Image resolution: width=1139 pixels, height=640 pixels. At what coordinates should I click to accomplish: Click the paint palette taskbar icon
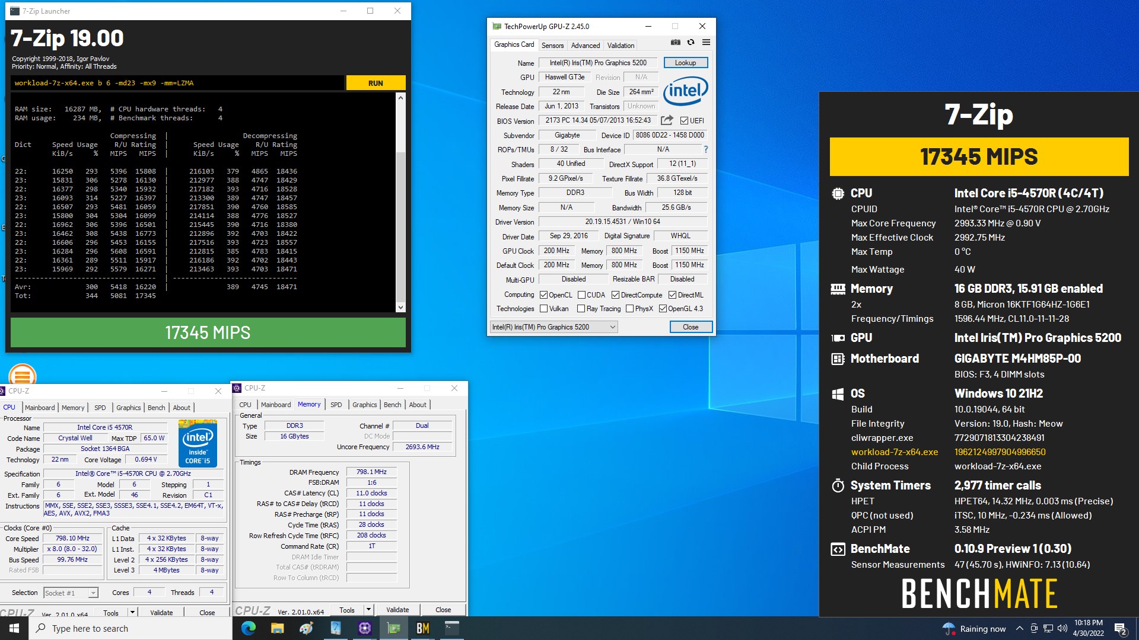[x=307, y=628]
